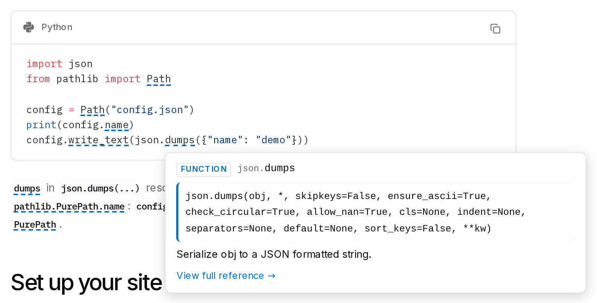Click the json.dumps tooltip title
This screenshot has height=303, width=597.
pyautogui.click(x=266, y=168)
